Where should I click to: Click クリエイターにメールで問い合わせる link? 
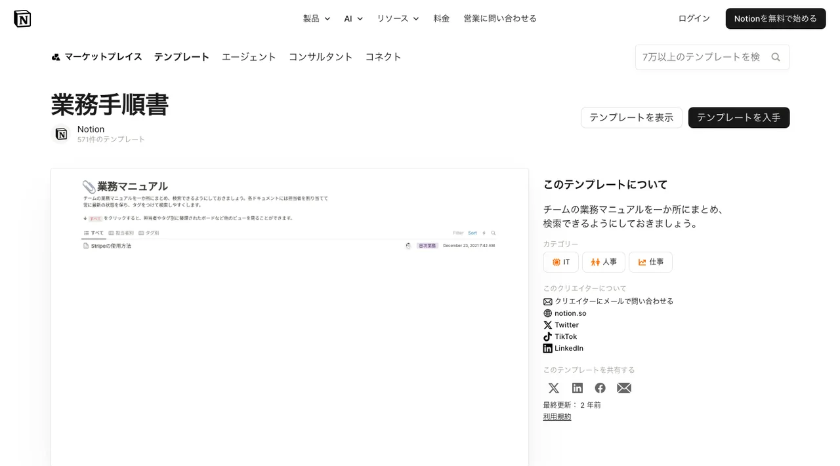tap(608, 301)
